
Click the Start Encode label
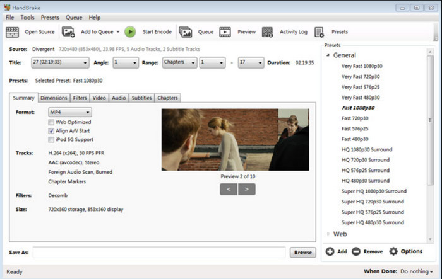[x=157, y=31]
